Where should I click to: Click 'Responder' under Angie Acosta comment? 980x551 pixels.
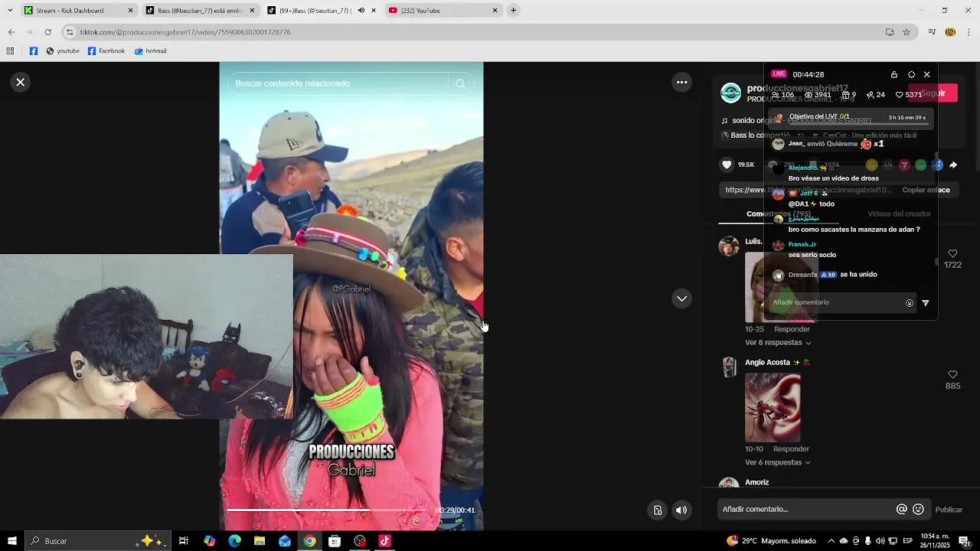791,449
